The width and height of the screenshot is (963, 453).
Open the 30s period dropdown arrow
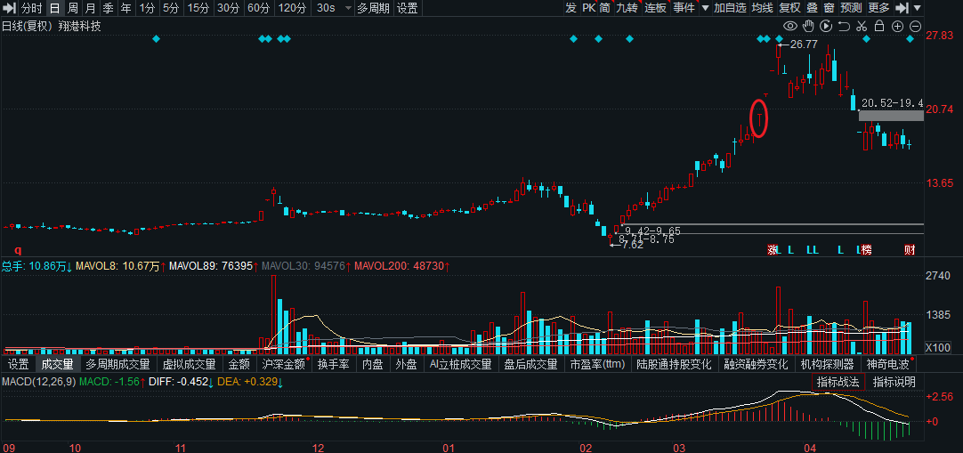coord(349,9)
